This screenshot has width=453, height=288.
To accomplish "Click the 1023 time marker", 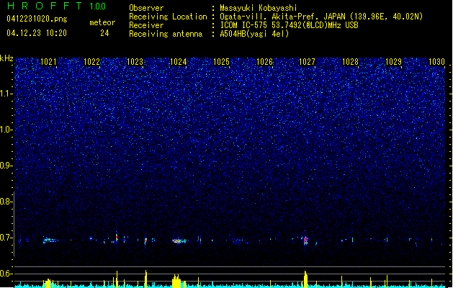I will [135, 62].
